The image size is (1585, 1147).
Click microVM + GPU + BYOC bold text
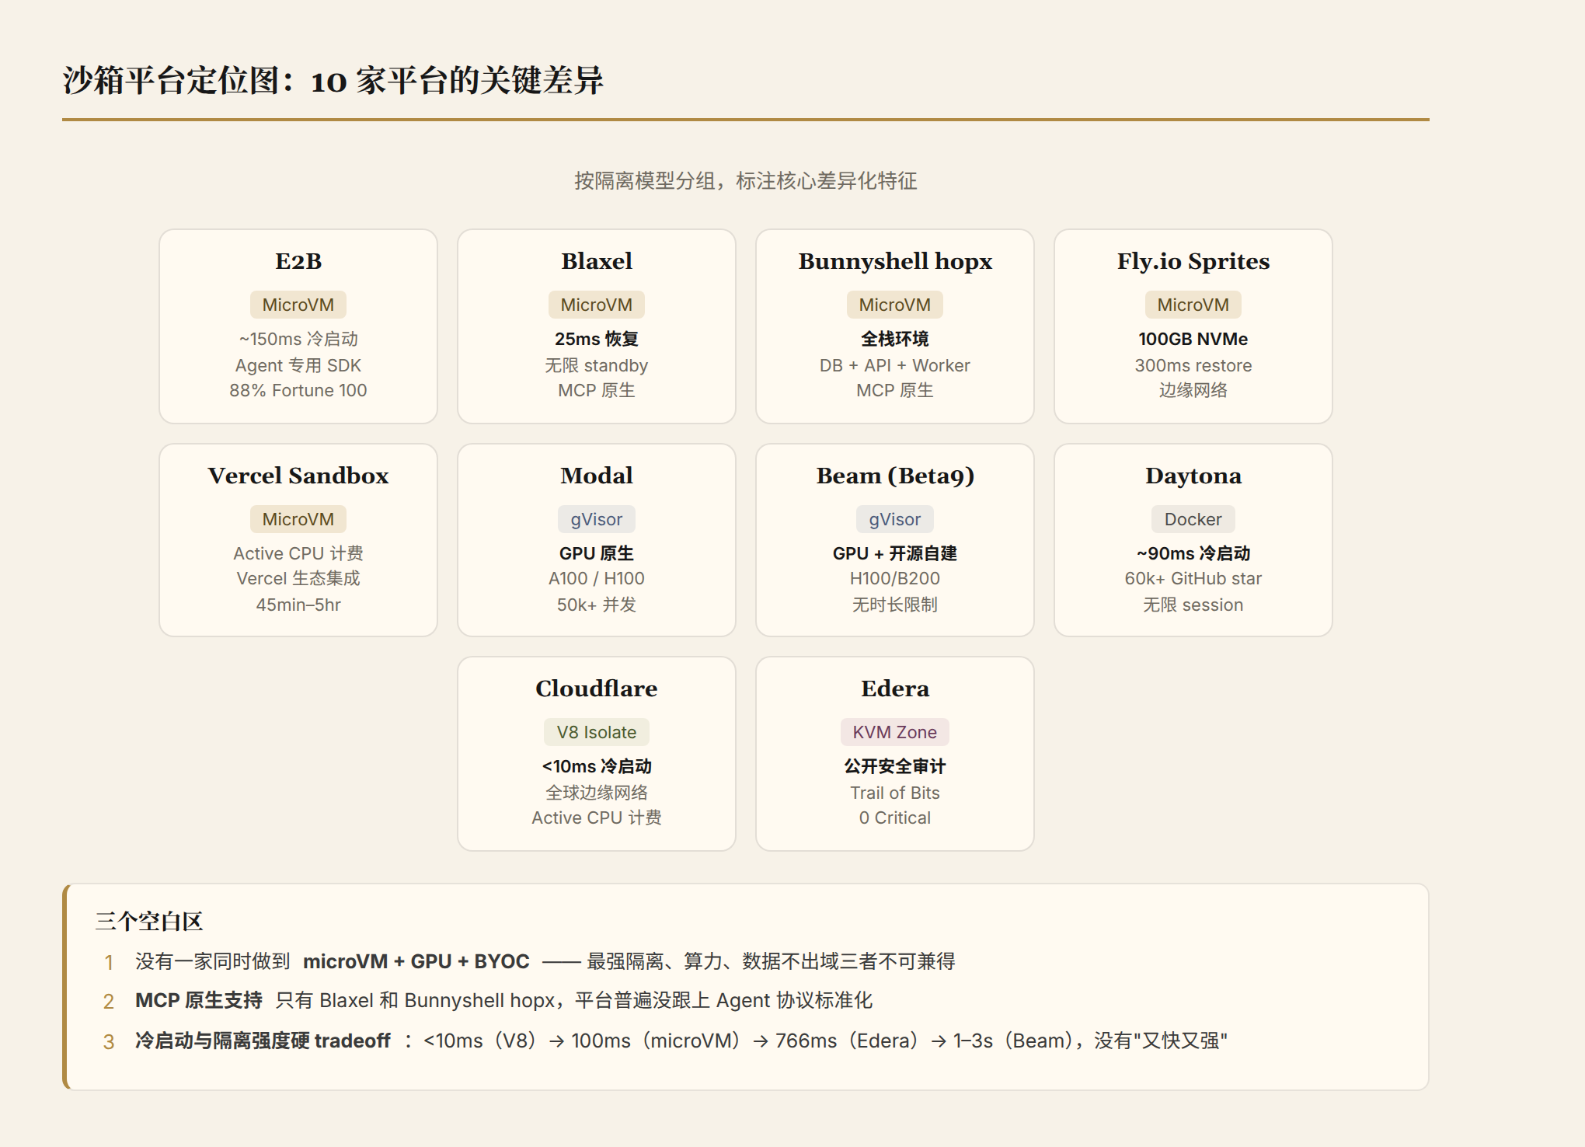pyautogui.click(x=416, y=961)
